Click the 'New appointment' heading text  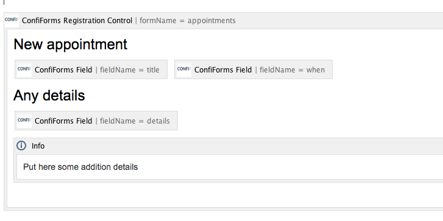tap(70, 44)
